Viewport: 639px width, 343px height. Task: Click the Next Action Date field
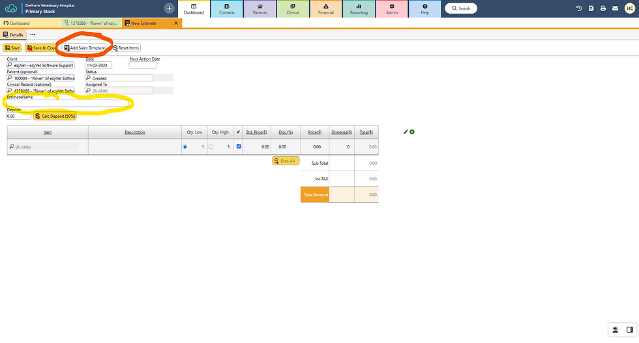click(x=143, y=65)
